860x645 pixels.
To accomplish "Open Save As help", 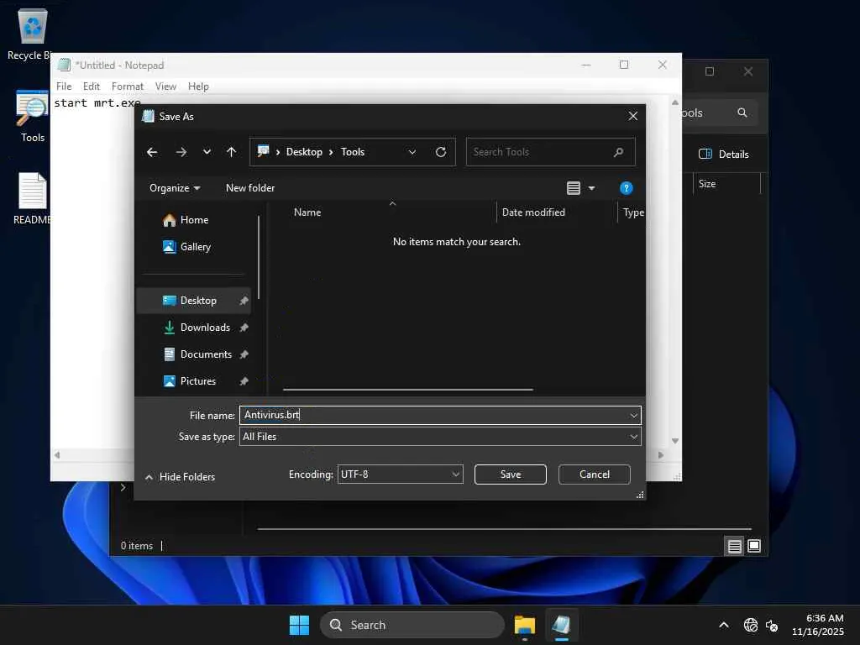I will 626,188.
